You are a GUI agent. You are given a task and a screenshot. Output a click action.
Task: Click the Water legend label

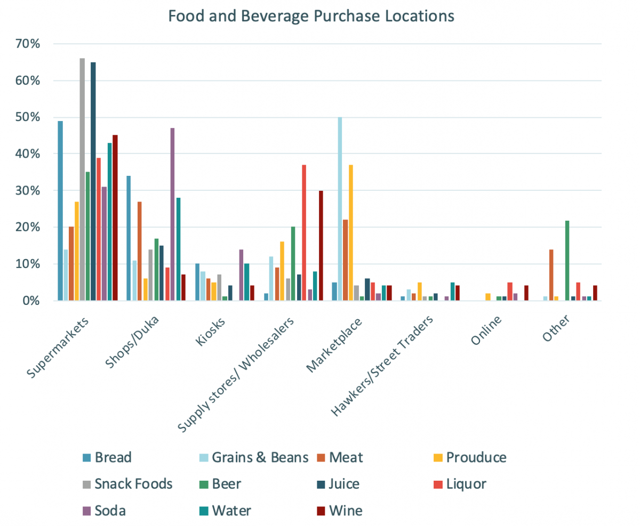pos(231,511)
